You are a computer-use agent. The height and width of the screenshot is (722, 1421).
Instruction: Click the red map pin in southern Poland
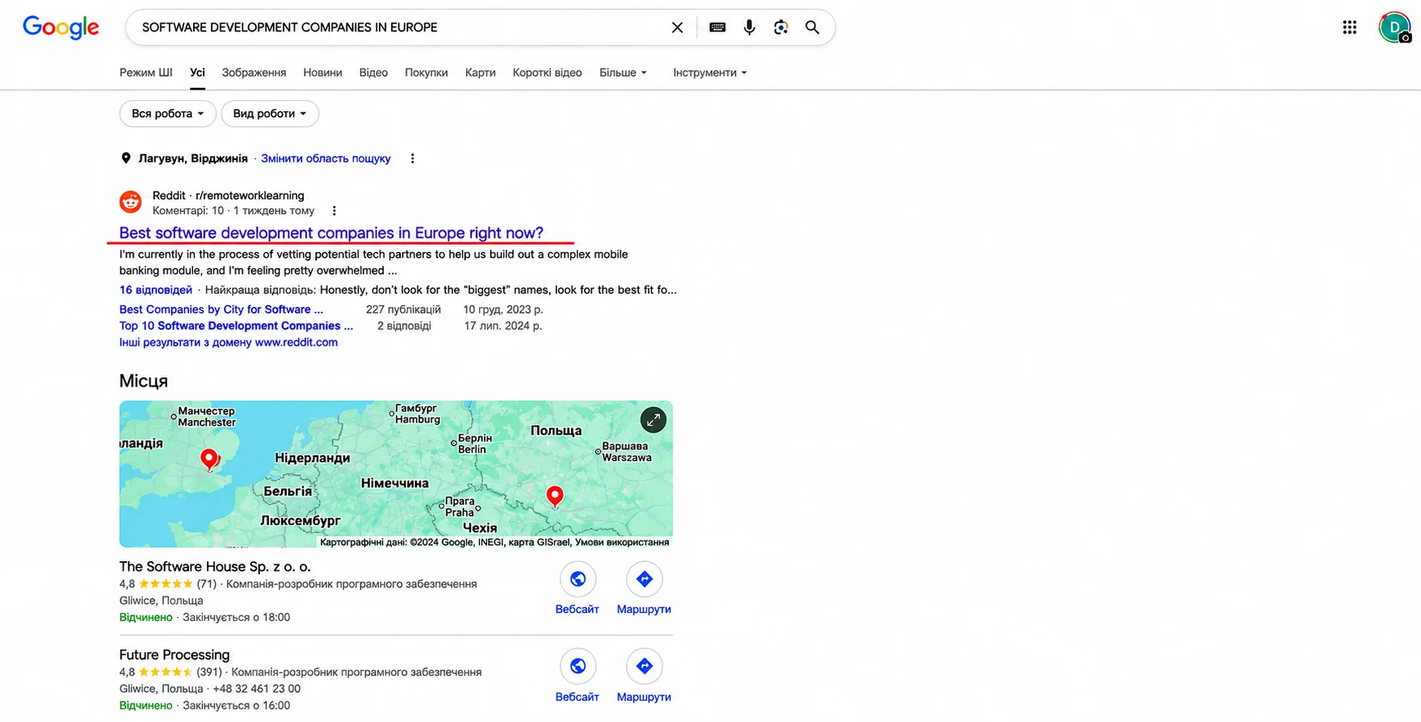554,496
